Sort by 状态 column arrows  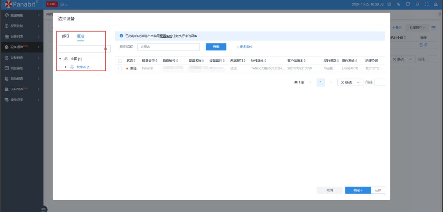(x=135, y=61)
